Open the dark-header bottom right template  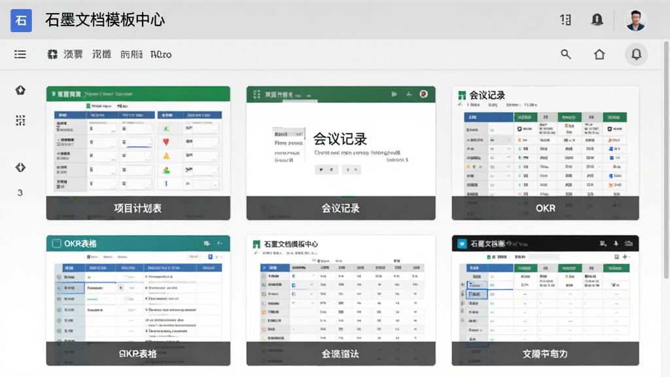coord(545,300)
